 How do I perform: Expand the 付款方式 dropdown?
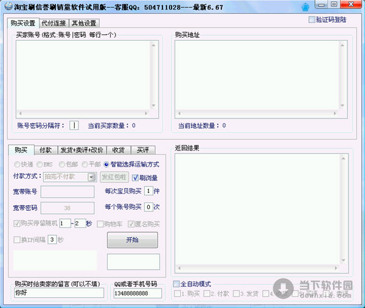92,177
